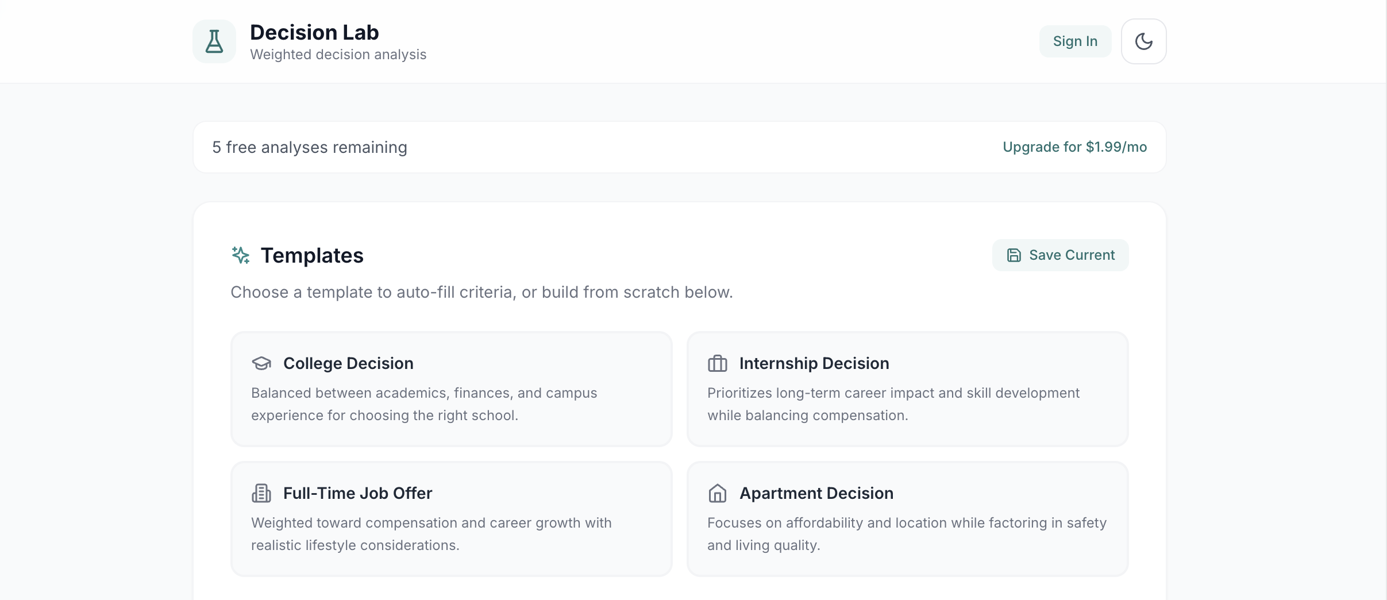Click the 'Weighted toward compensation' description
The width and height of the screenshot is (1387, 600).
[x=431, y=534]
